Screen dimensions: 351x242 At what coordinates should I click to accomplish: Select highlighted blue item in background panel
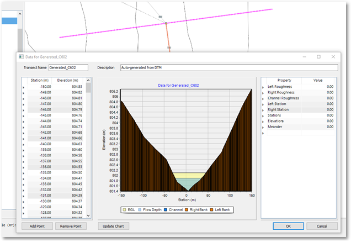(9, 21)
